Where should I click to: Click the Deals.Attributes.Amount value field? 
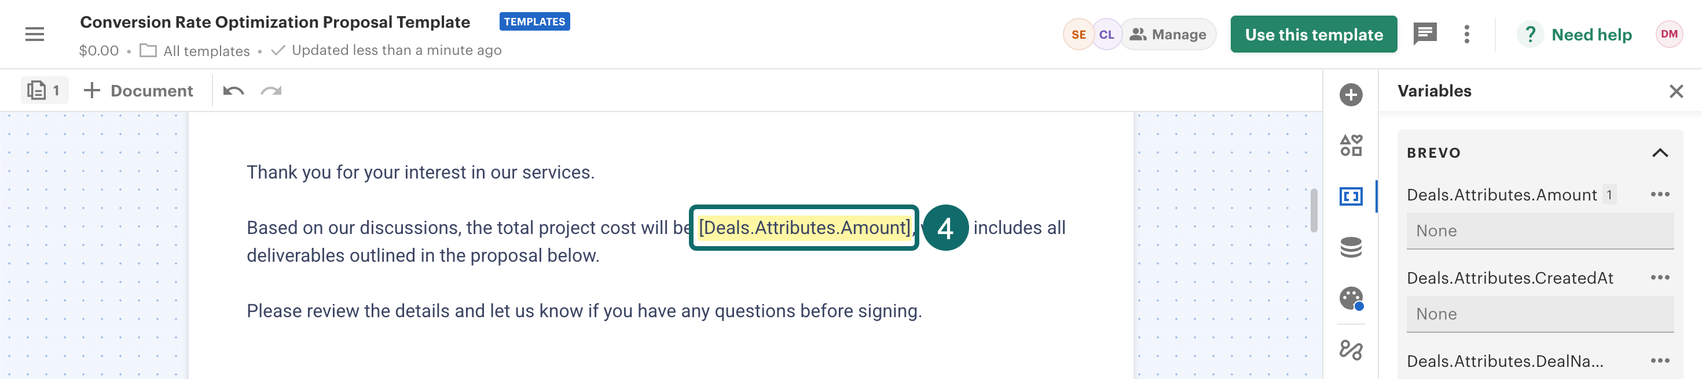point(1539,231)
